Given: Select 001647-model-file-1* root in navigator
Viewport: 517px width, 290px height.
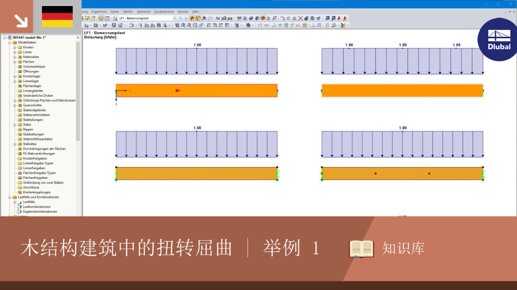Looking at the screenshot, I should [x=29, y=38].
